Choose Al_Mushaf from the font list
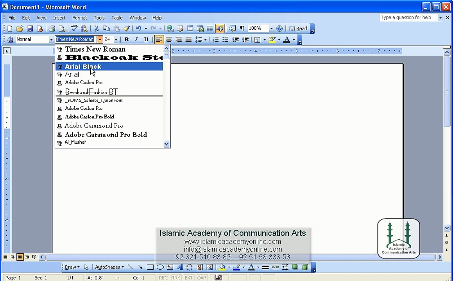 pyautogui.click(x=109, y=142)
